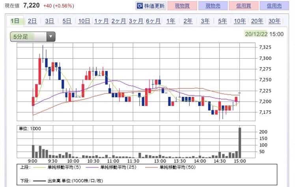This screenshot has height=187, width=295.
Task: Click the 9:00 time axis label
Action: pos(33,161)
